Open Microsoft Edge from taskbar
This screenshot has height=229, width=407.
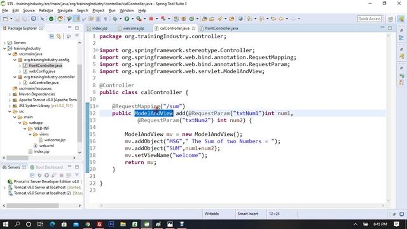[x=52, y=224]
